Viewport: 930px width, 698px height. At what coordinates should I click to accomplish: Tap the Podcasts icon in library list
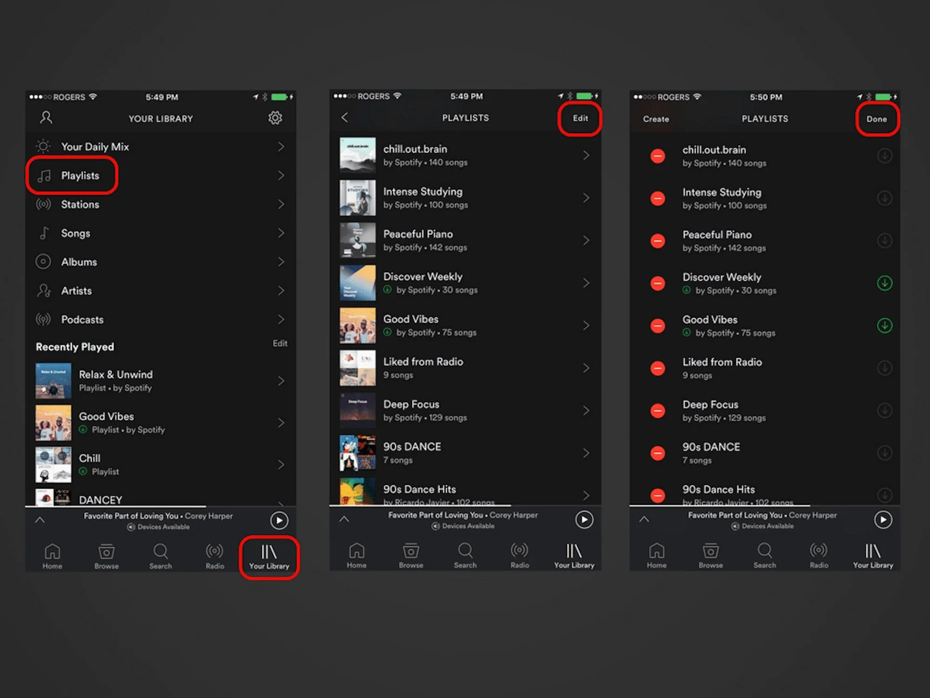coord(43,319)
